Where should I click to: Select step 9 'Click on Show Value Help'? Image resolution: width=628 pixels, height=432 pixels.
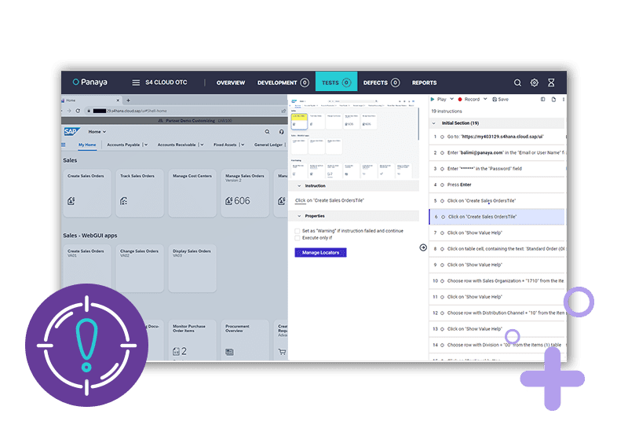pos(497,265)
